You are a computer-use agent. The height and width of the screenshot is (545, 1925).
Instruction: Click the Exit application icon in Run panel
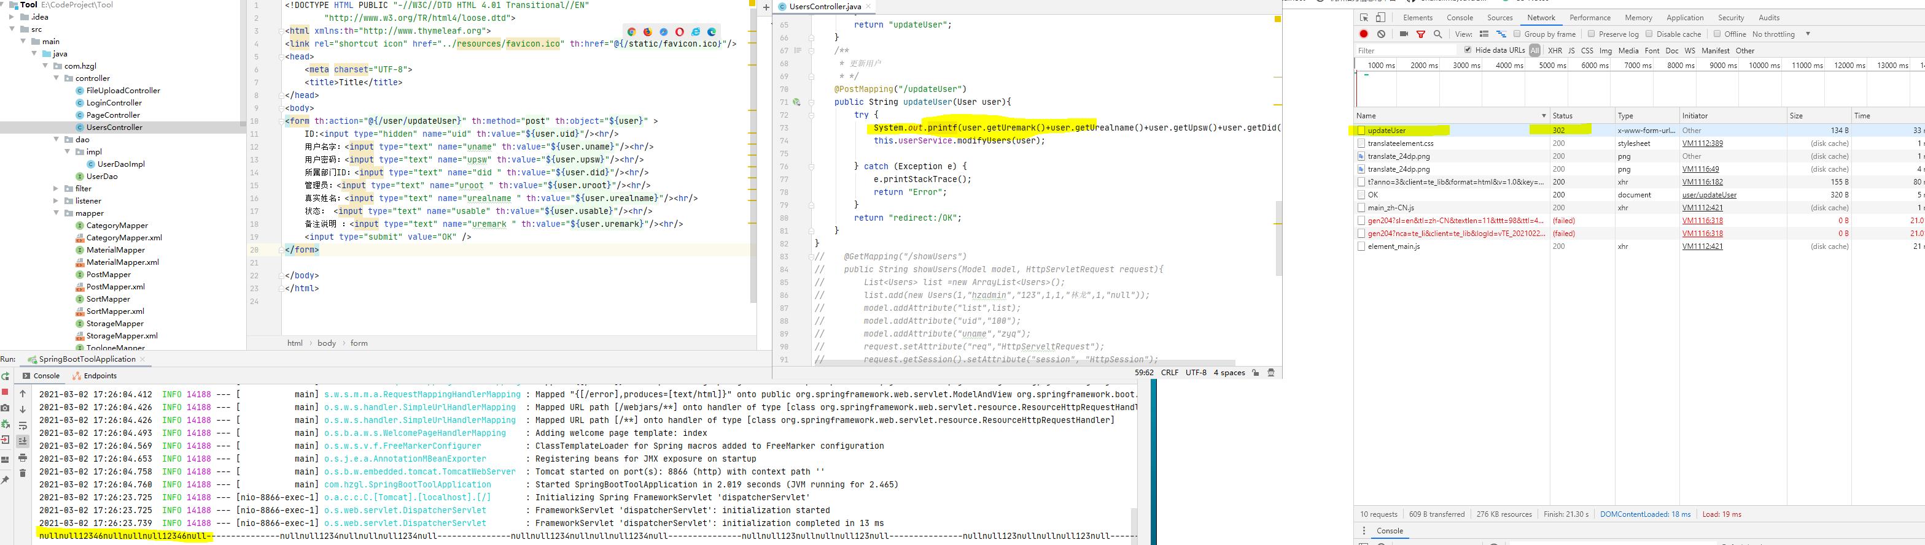(x=6, y=440)
